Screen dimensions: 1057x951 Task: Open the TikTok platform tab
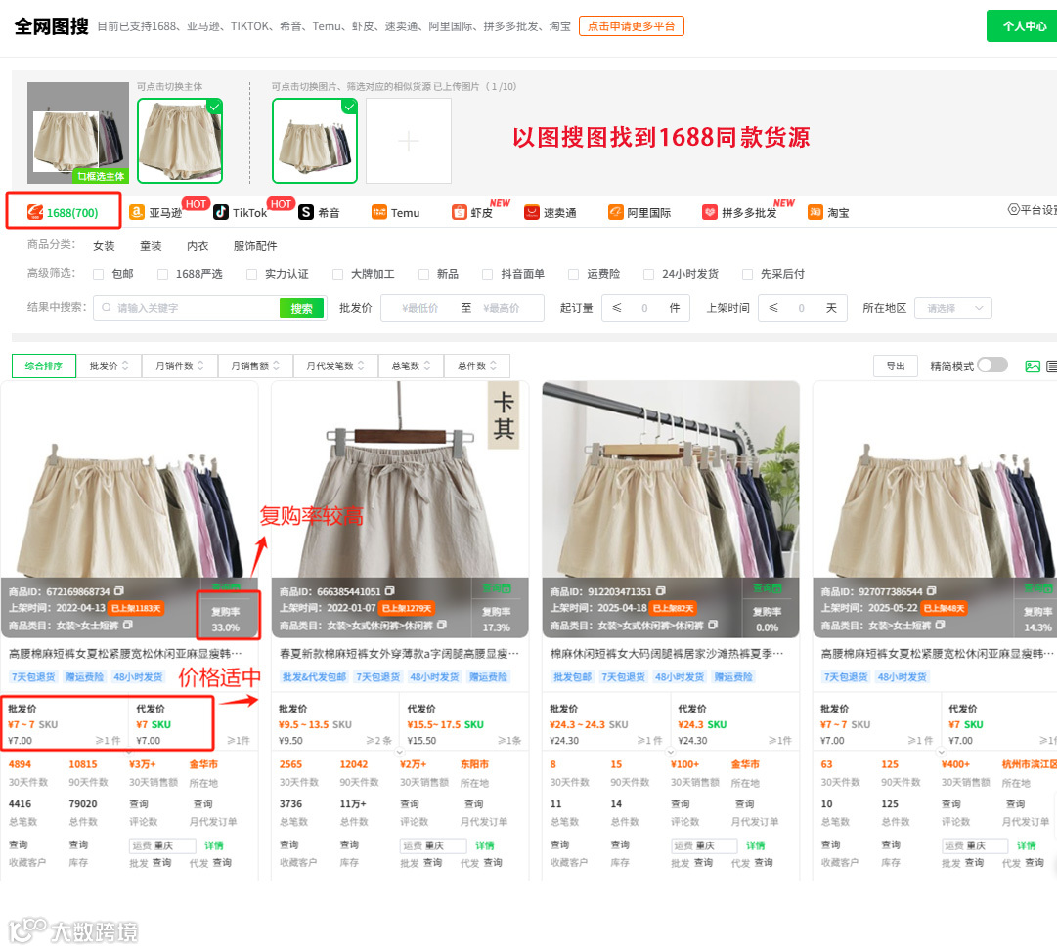[x=241, y=212]
